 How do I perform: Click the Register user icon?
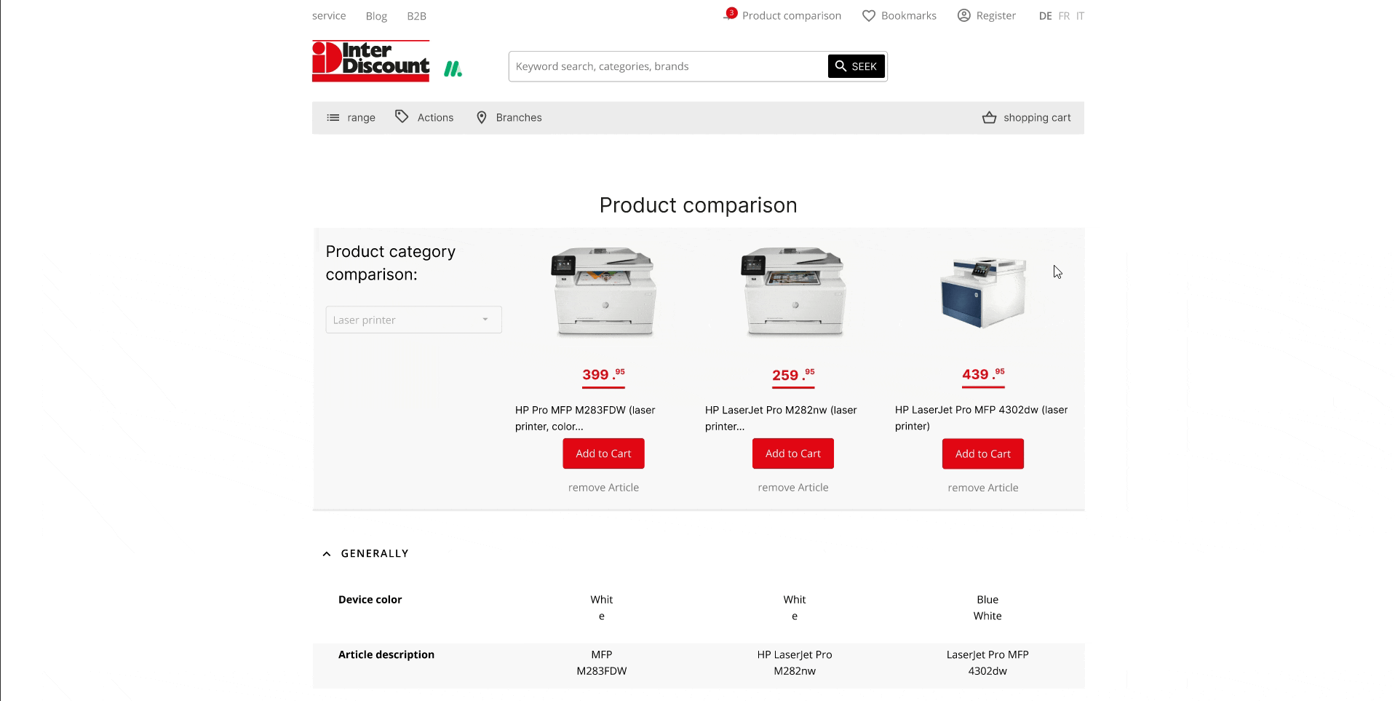pyautogui.click(x=963, y=15)
